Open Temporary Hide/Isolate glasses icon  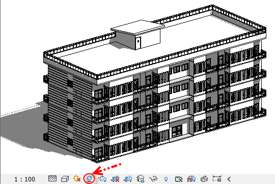[x=153, y=179]
